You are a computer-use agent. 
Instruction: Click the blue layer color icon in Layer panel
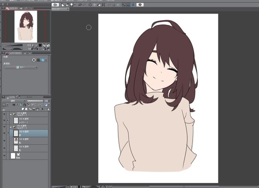(46, 105)
